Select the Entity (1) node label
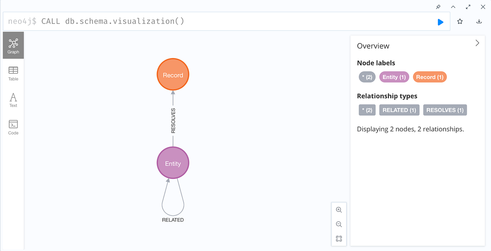The height and width of the screenshot is (251, 491). 395,77
